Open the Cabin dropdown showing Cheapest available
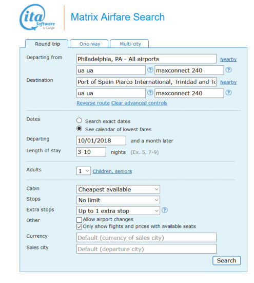Screen dimensions: 254x283 pyautogui.click(x=118, y=189)
